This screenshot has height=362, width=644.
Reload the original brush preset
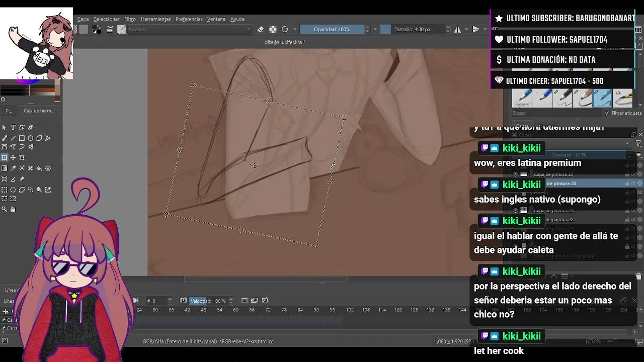click(285, 29)
